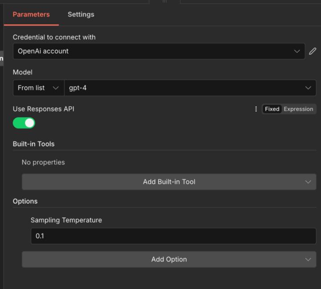Viewport: 321px width, 289px height.
Task: Click the Sampling Temperature input field
Action: (x=173, y=236)
